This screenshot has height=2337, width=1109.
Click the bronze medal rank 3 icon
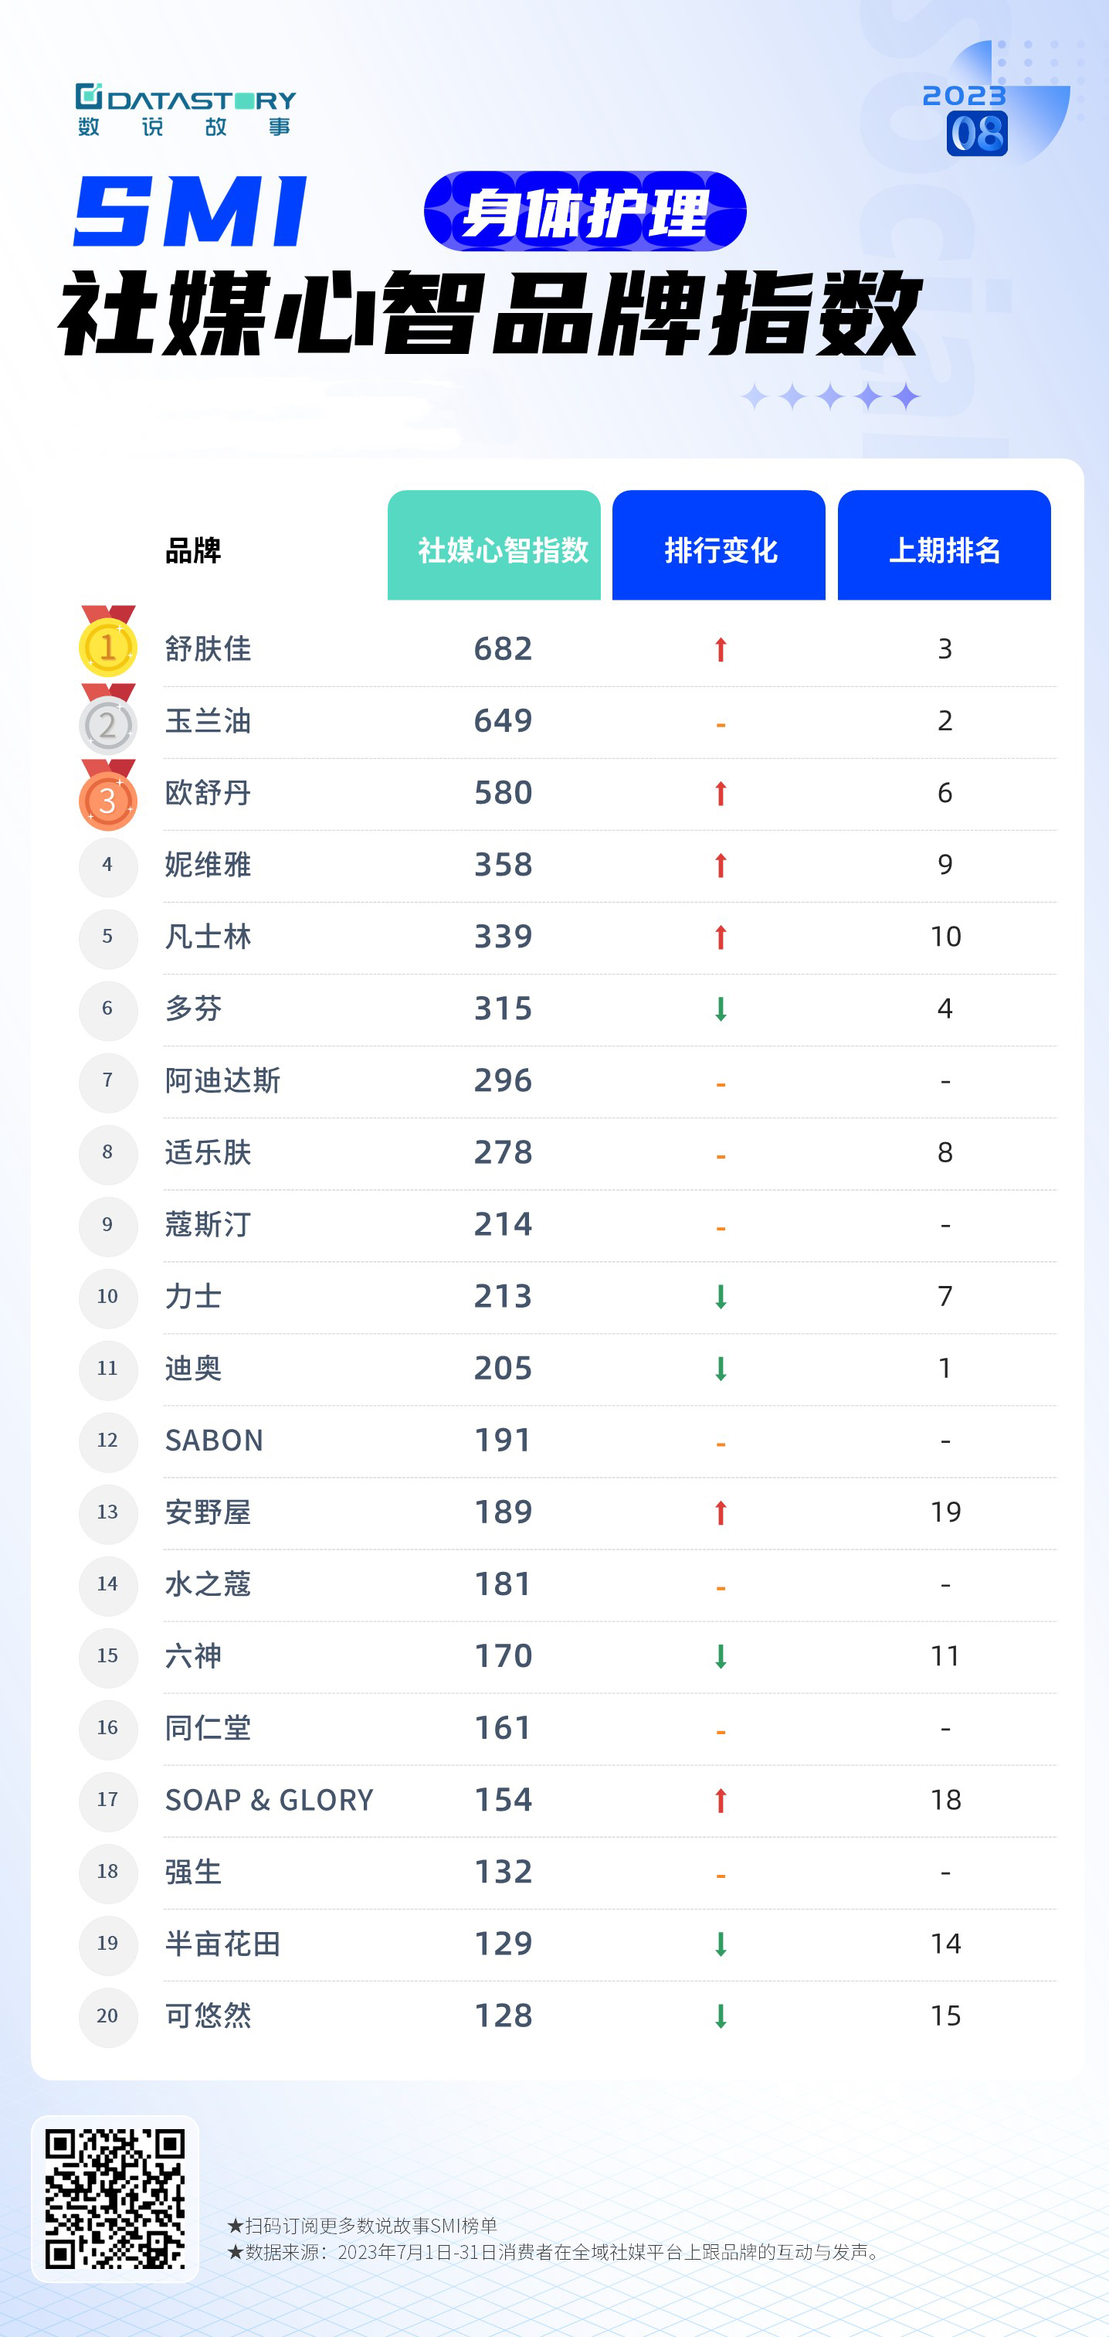[108, 798]
